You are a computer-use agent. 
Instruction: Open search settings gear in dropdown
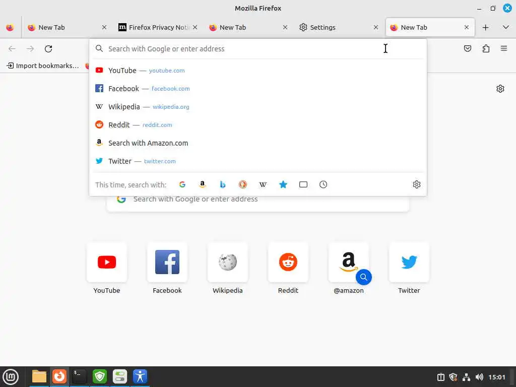[x=417, y=184]
